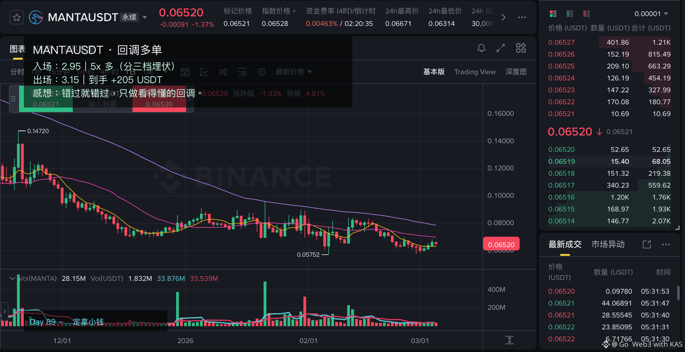Select the bid row priced 0.06514
Image resolution: width=685 pixels, height=352 pixels.
pyautogui.click(x=609, y=221)
